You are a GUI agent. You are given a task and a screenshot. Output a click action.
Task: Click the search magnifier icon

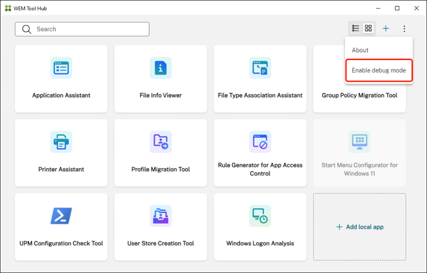27,29
